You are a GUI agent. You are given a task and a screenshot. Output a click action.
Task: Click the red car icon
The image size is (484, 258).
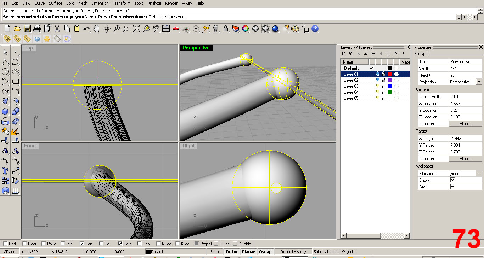click(176, 29)
